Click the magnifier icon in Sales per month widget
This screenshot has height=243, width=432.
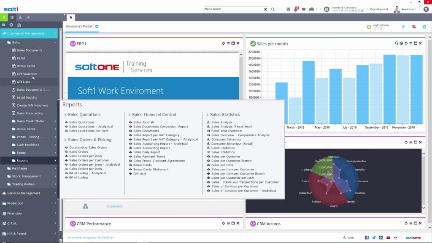tap(396, 43)
